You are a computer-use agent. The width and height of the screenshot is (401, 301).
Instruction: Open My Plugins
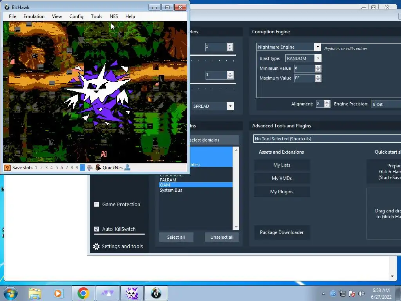click(x=282, y=192)
